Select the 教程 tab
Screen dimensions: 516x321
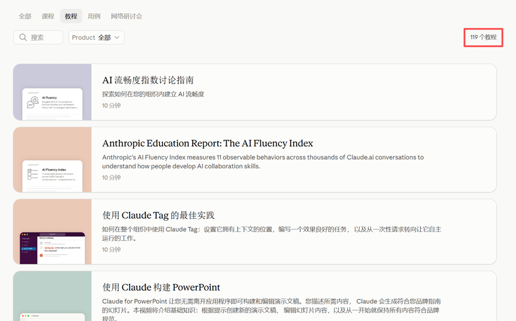coord(71,16)
